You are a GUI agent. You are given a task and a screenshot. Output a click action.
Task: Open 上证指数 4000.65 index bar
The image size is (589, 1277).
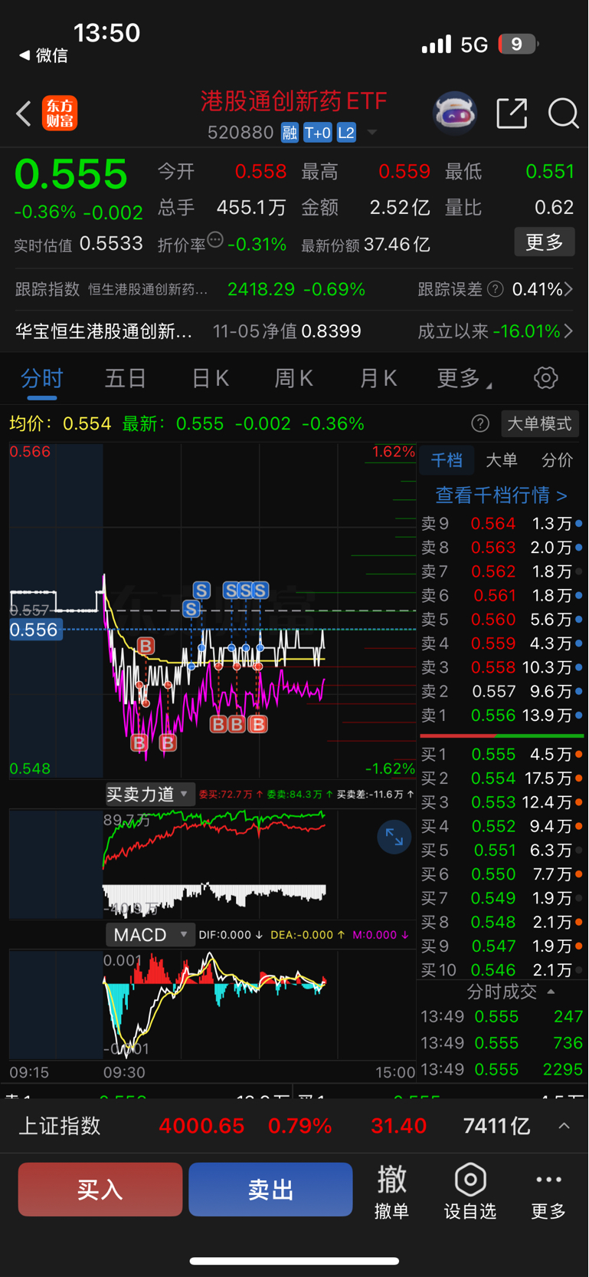[x=294, y=1126]
